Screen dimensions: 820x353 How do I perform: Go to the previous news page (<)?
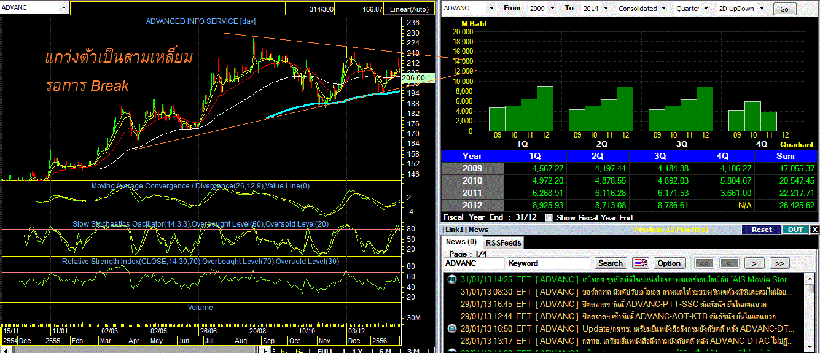[729, 263]
